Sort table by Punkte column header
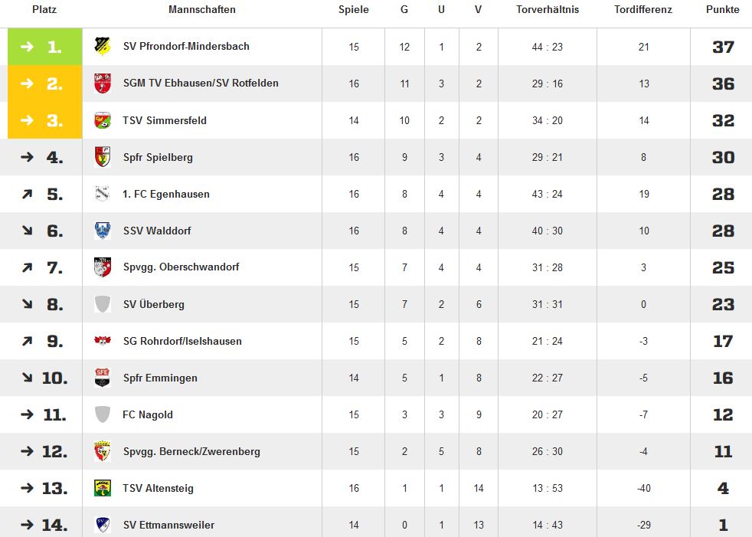 pyautogui.click(x=722, y=10)
